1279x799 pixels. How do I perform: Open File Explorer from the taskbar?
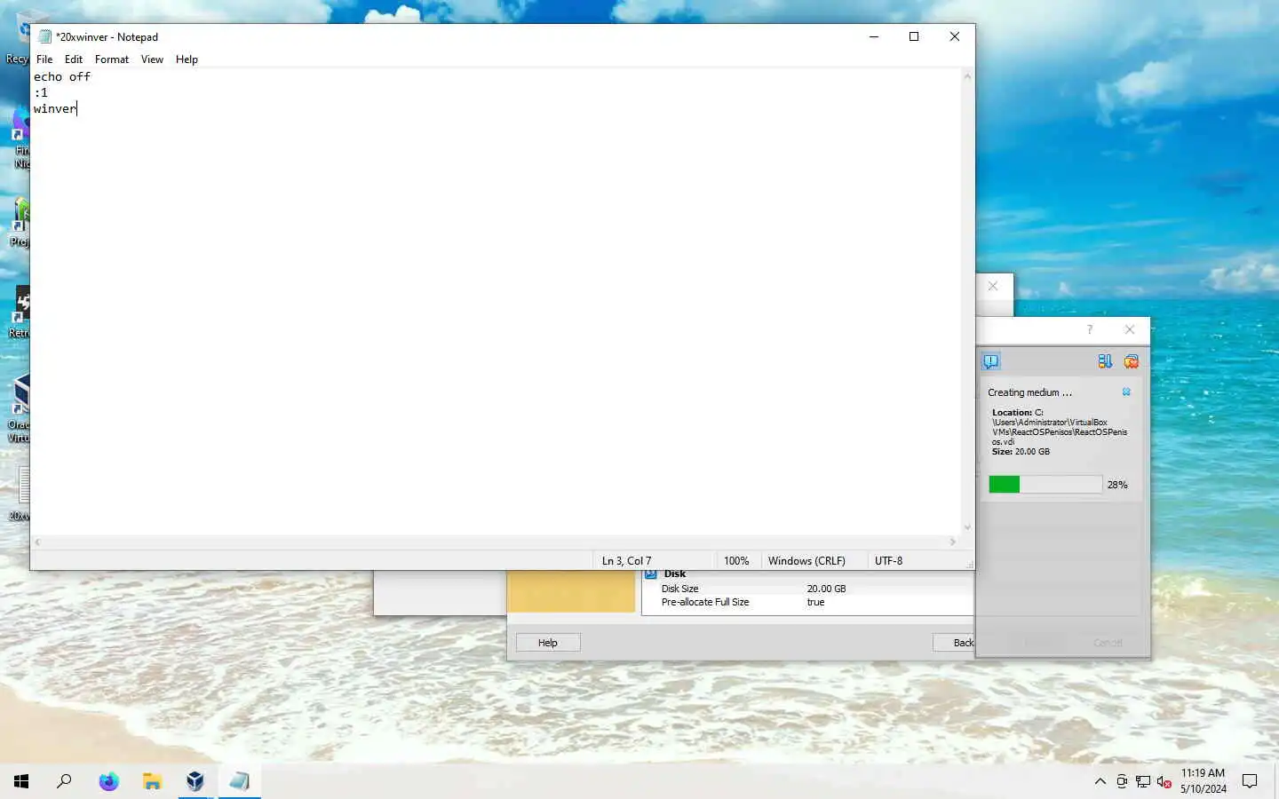pyautogui.click(x=152, y=781)
